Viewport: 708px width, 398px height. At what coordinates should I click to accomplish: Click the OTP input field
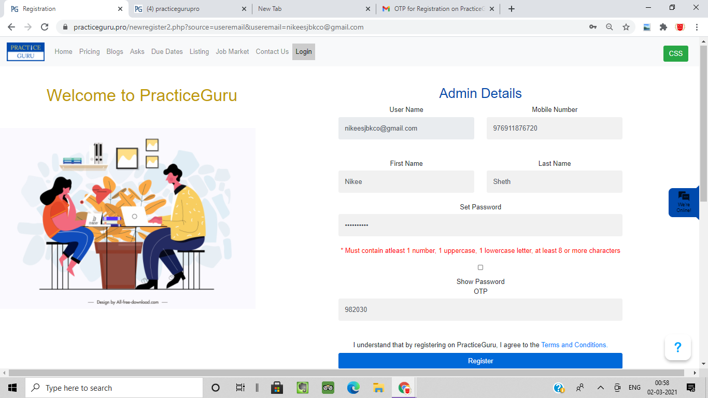tap(480, 309)
